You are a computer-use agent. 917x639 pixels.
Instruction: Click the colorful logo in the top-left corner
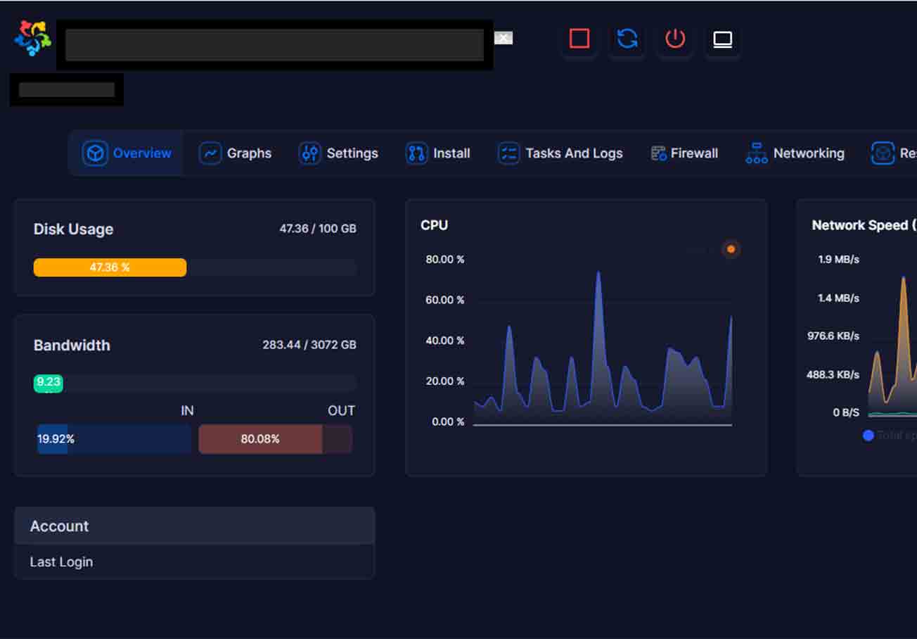tap(32, 38)
